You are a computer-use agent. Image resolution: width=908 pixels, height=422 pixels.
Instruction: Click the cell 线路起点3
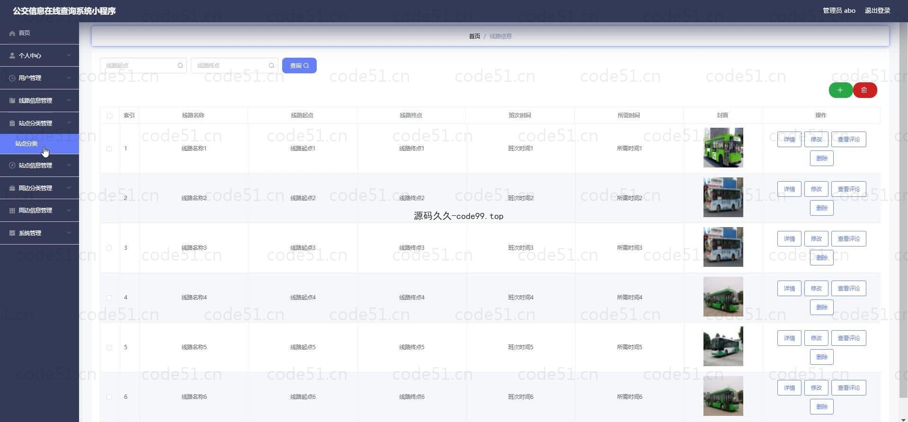point(303,248)
